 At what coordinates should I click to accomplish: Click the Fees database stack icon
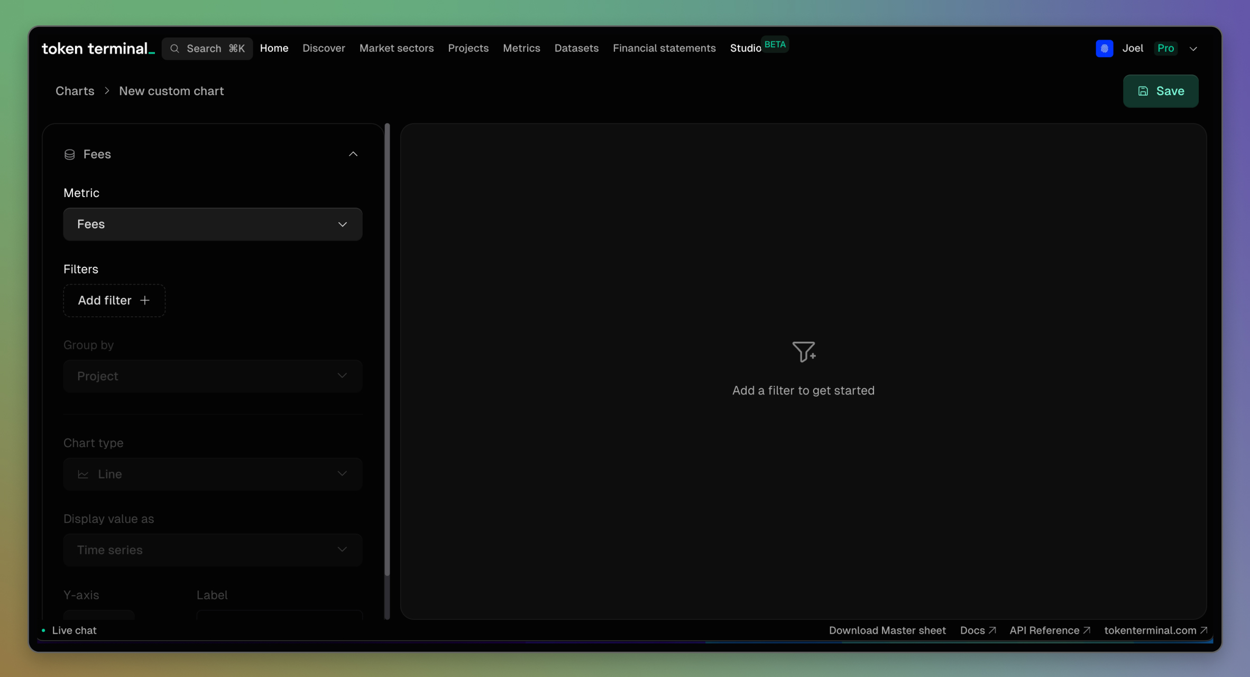[69, 154]
